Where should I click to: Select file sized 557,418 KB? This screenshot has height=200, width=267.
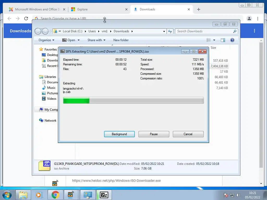point(220,60)
